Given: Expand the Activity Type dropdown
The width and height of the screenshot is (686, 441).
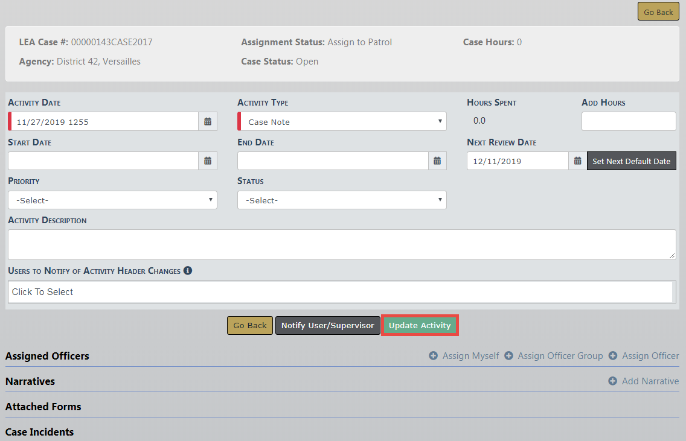Looking at the screenshot, I should tap(343, 122).
